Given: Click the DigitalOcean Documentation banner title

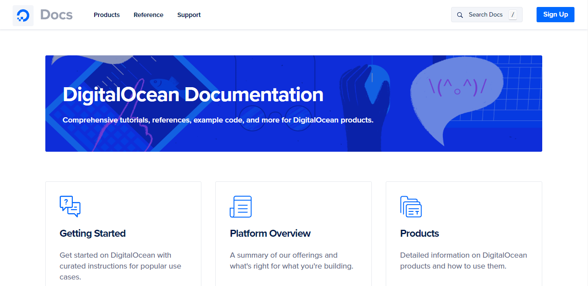Looking at the screenshot, I should (x=193, y=95).
